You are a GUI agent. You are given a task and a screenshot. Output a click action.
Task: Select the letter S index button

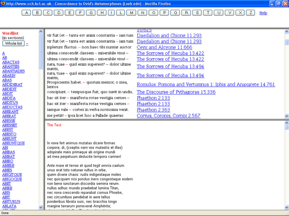(197, 12)
